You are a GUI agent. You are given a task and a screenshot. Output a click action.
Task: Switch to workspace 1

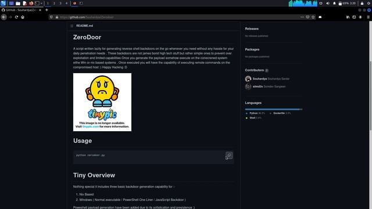pyautogui.click(x=48, y=3)
